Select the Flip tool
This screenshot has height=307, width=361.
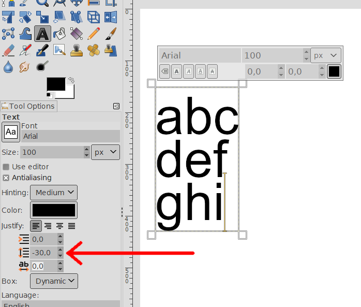[111, 17]
